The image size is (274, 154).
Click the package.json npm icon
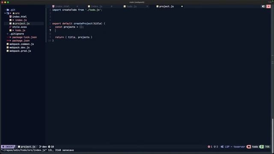point(8,41)
